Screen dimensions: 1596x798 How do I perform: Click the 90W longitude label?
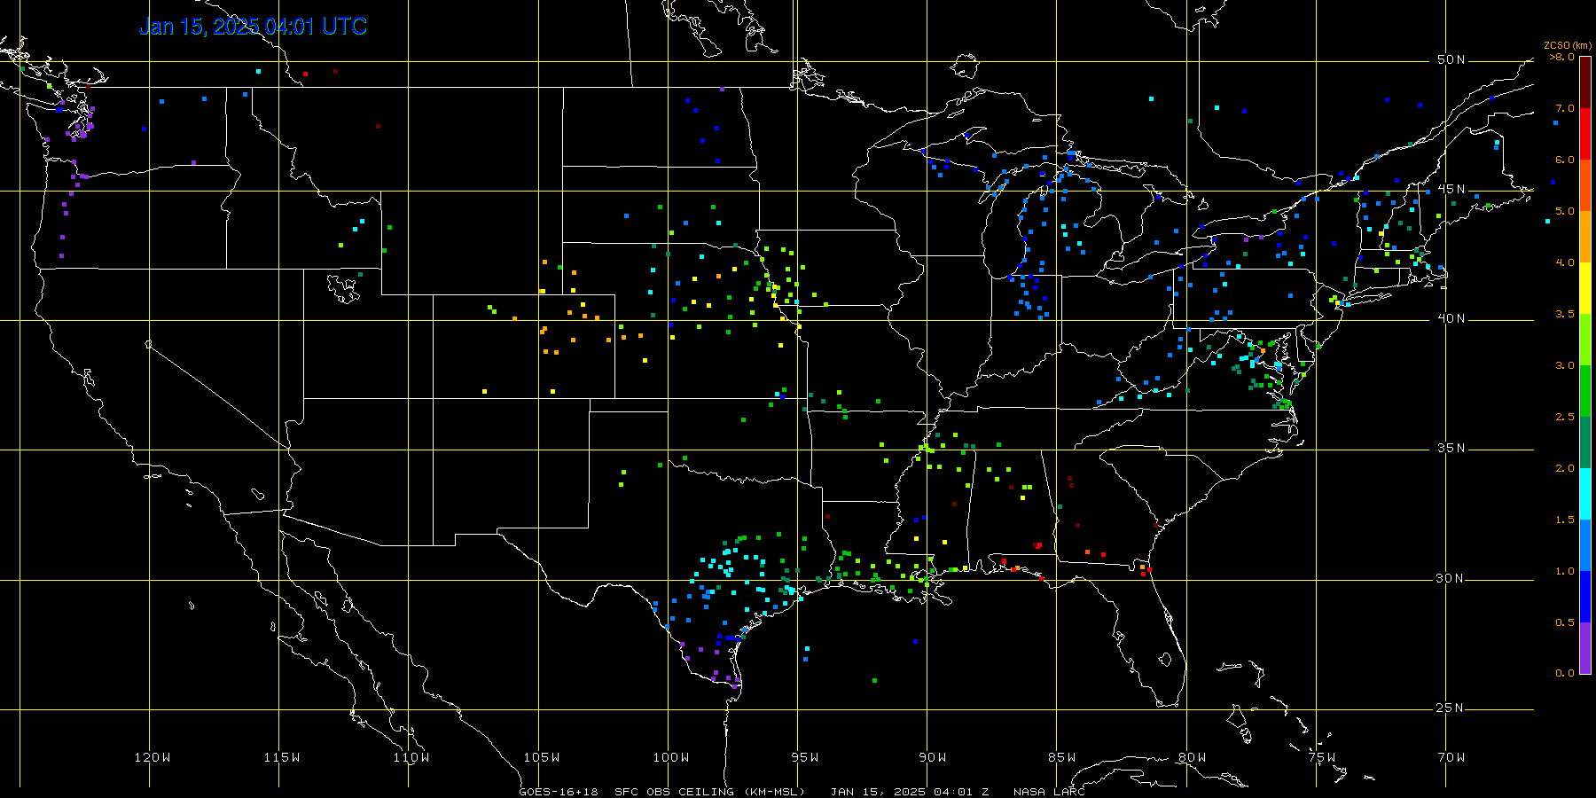click(x=933, y=757)
